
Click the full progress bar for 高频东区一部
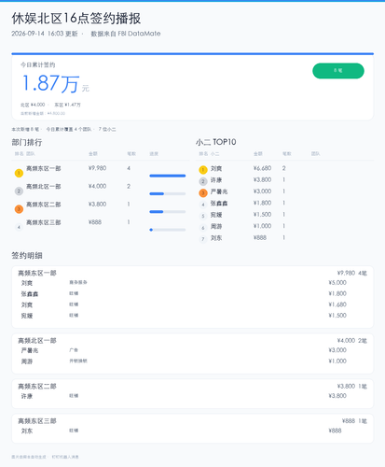pyautogui.click(x=168, y=176)
